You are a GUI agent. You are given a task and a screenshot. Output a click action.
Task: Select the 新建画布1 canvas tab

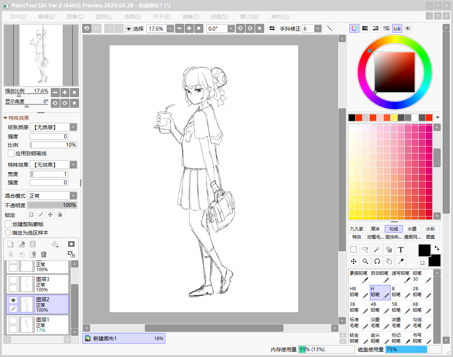pos(124,338)
